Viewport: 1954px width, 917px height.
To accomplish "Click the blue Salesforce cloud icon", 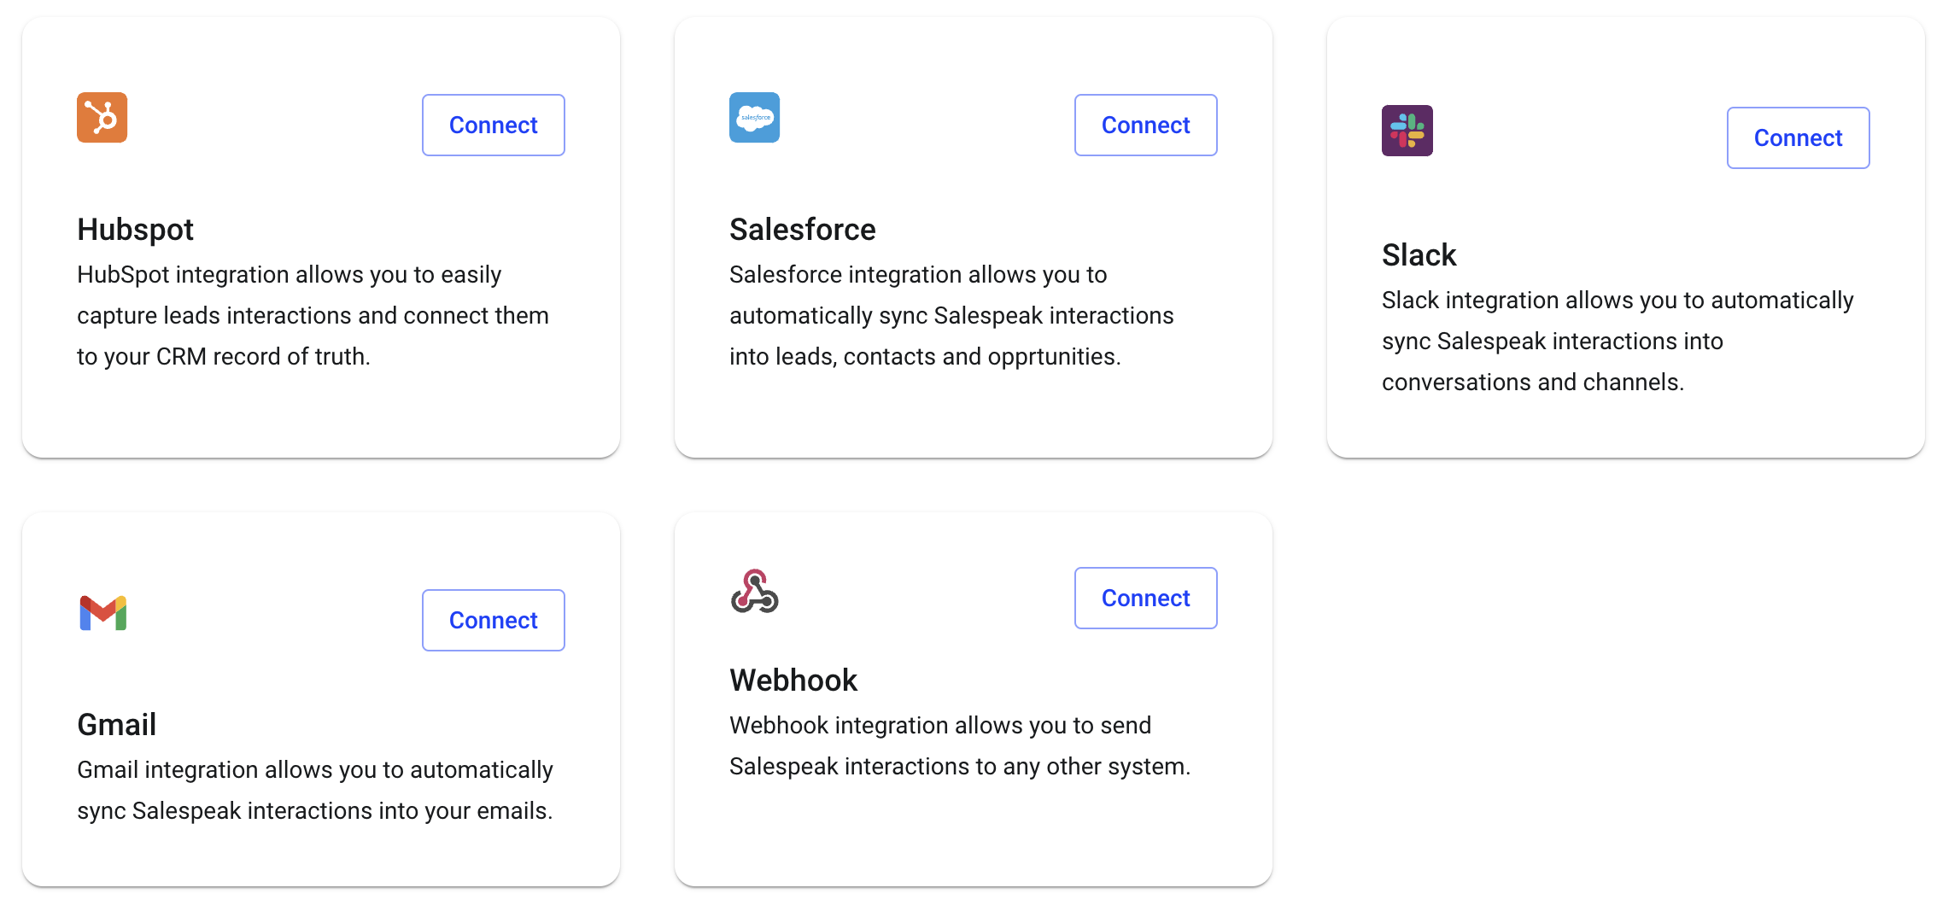I will click(754, 118).
